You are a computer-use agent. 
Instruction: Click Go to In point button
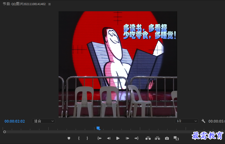pyautogui.click(x=99, y=138)
